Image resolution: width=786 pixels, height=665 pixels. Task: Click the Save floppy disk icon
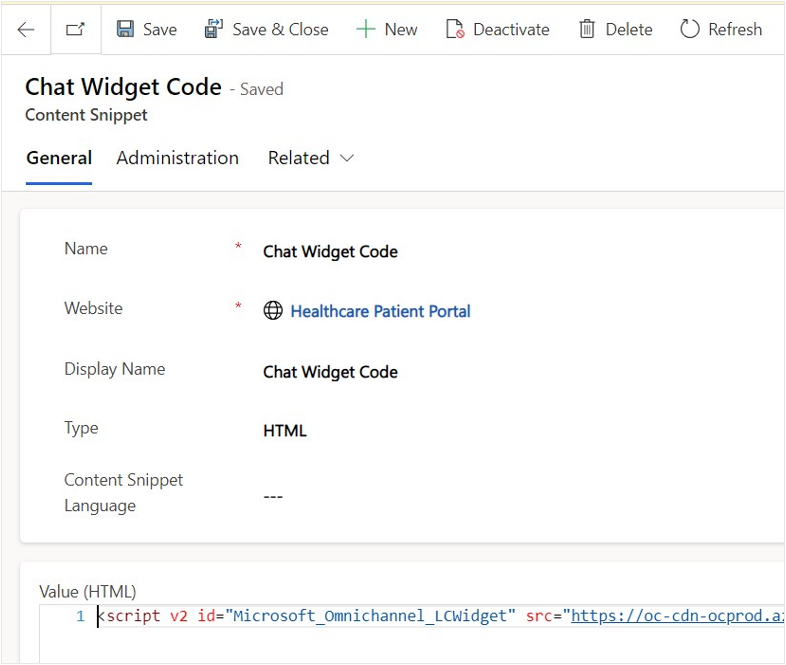coord(125,29)
